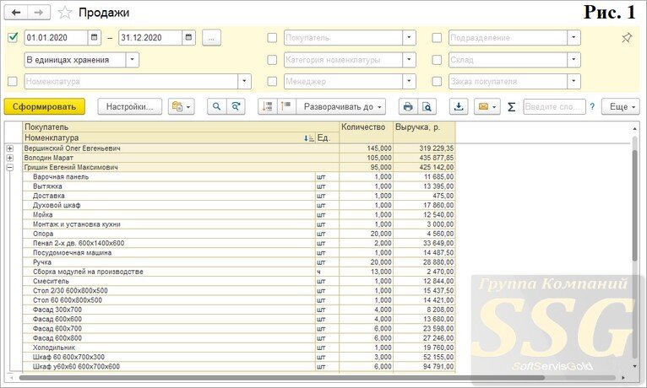Image resolution: width=647 pixels, height=388 pixels.
Task: Enable the Покупатель filter checkbox
Action: point(272,37)
